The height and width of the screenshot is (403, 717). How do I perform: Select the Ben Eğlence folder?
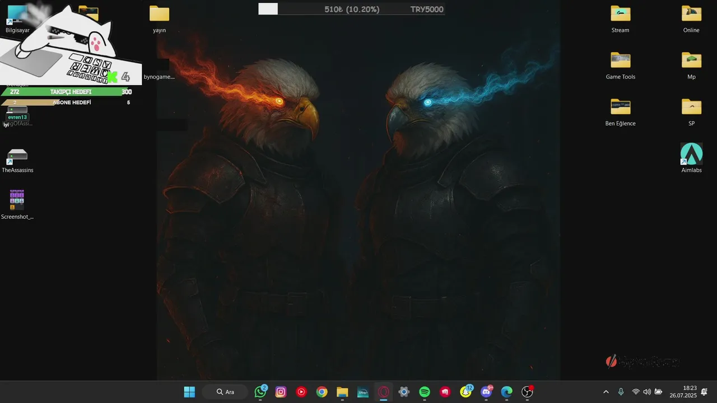click(620, 112)
